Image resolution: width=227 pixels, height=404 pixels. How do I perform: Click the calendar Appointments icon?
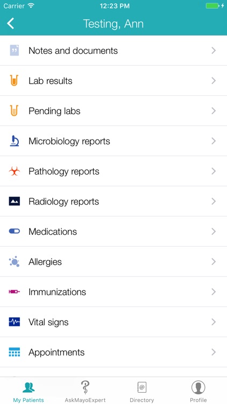pyautogui.click(x=14, y=352)
